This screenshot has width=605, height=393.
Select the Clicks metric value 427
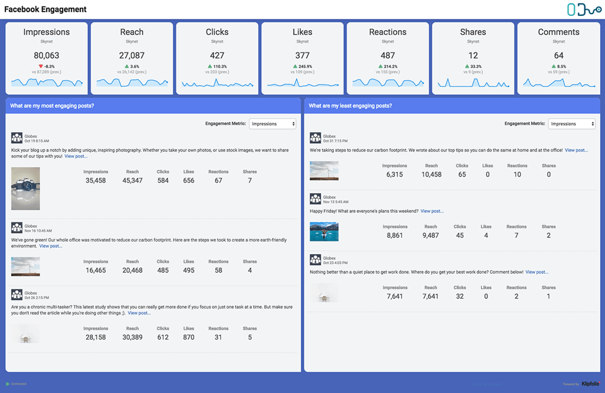[217, 56]
